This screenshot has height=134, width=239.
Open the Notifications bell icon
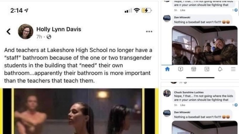coord(220,69)
